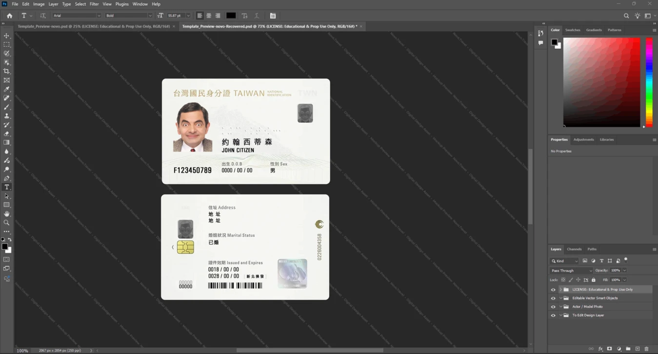Click the font size input field
This screenshot has height=354, width=658.
point(176,16)
